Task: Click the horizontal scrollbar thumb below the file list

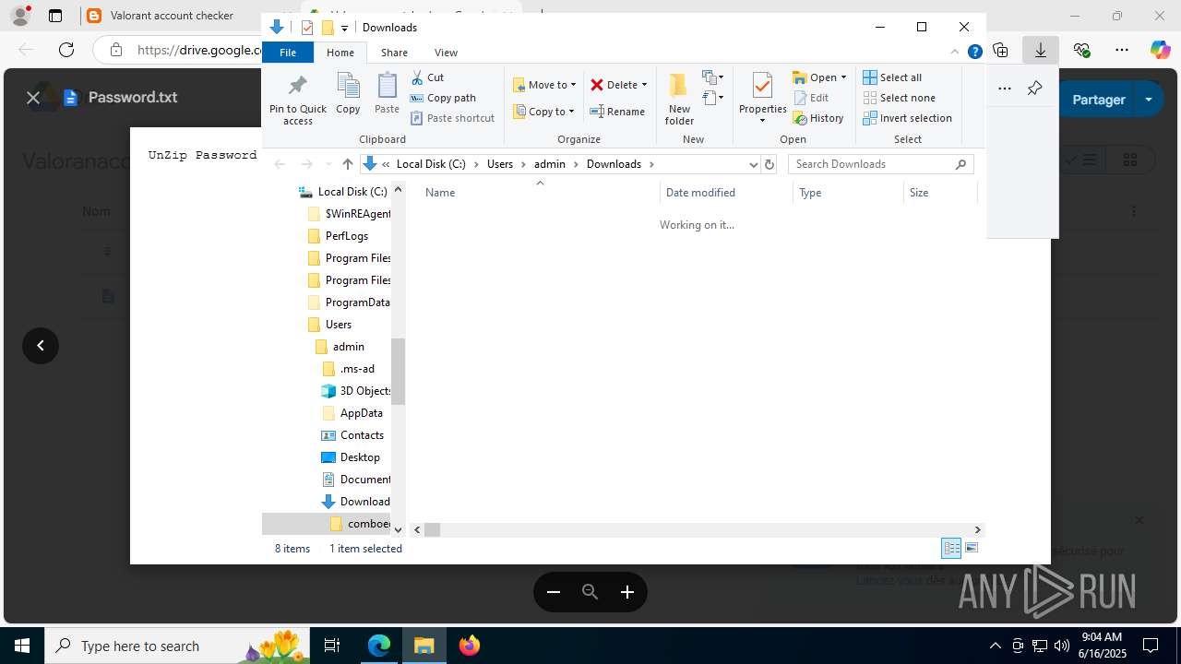Action: (x=433, y=529)
